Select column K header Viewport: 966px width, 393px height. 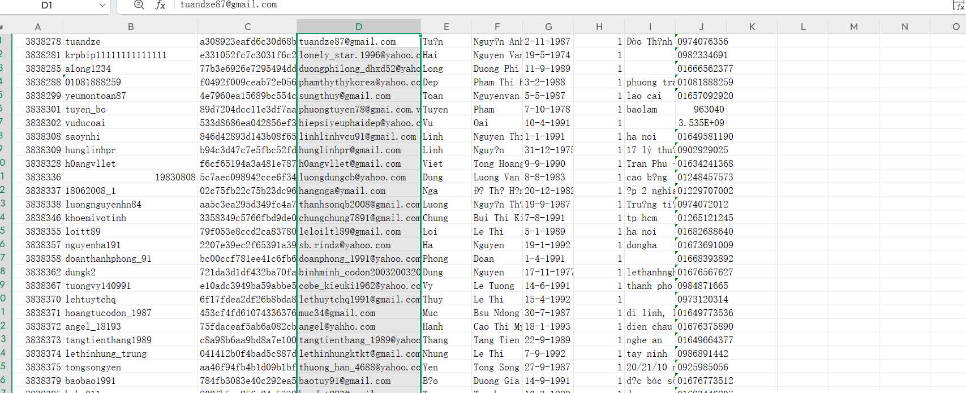(752, 27)
